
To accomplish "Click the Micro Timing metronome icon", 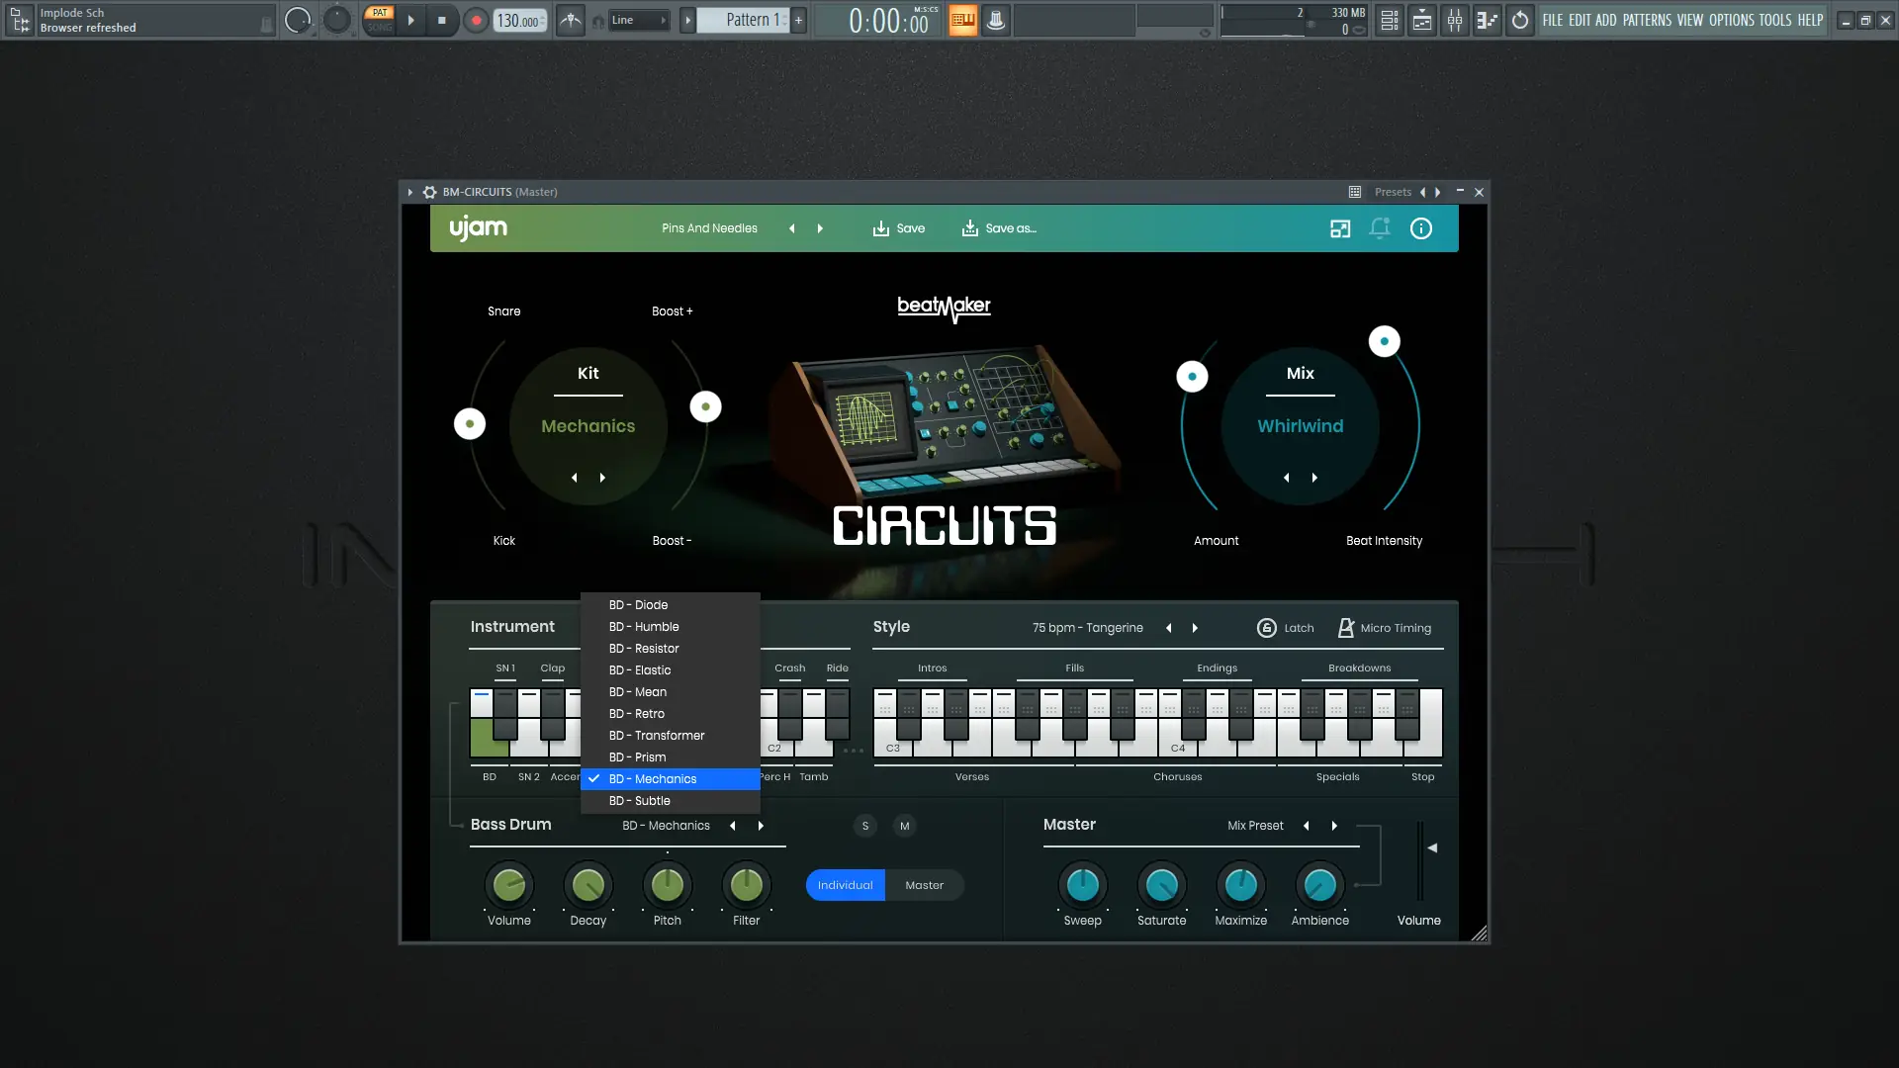I will (1345, 628).
